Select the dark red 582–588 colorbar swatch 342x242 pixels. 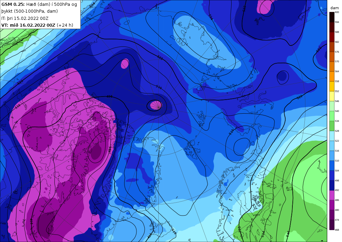tap(332, 37)
